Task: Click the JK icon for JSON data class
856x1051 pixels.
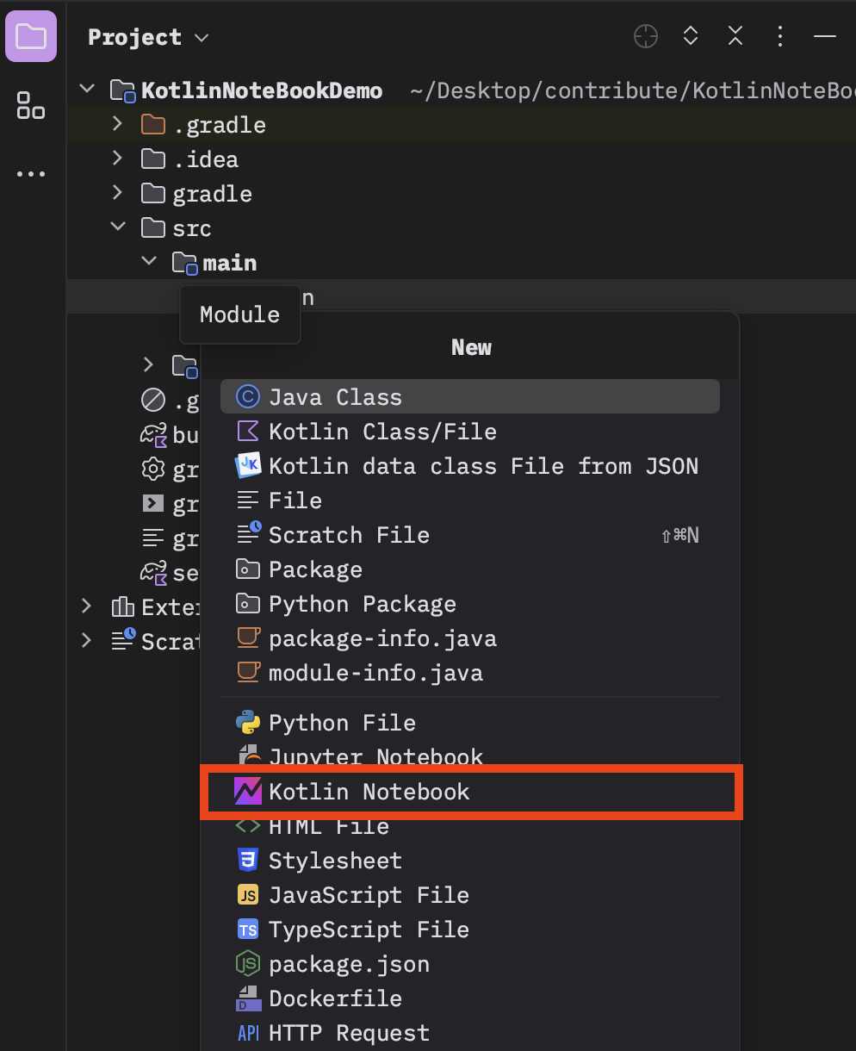Action: [x=248, y=465]
